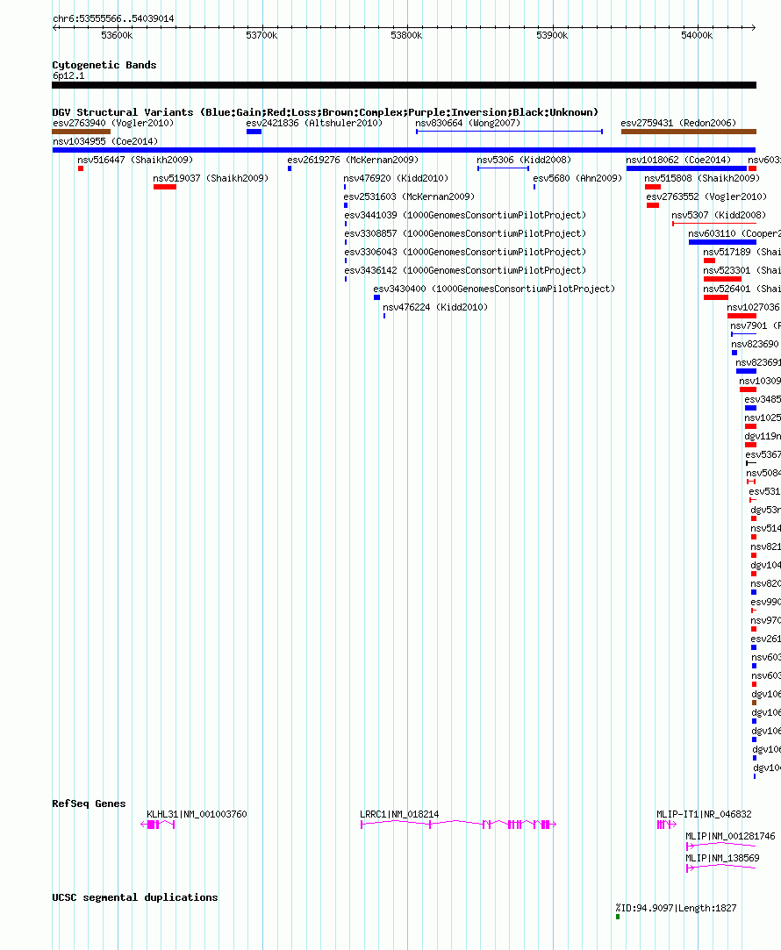Open nsv1034955 (Coe2014) variant label
Image resolution: width=781 pixels, height=950 pixels.
pyautogui.click(x=105, y=141)
